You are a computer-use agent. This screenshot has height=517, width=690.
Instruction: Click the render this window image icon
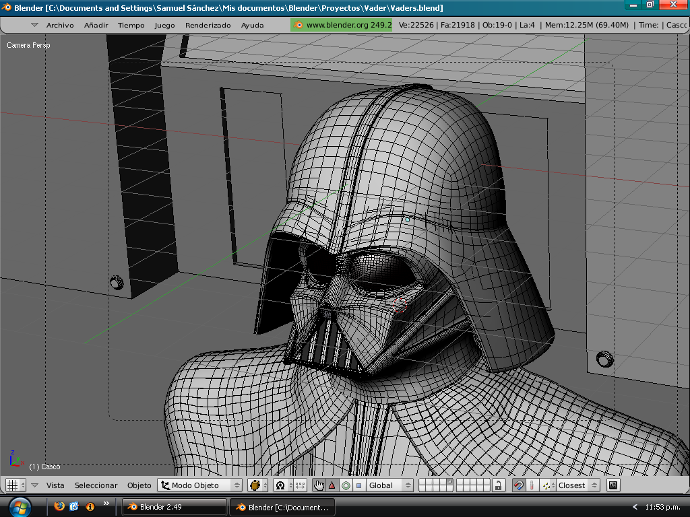coord(613,485)
